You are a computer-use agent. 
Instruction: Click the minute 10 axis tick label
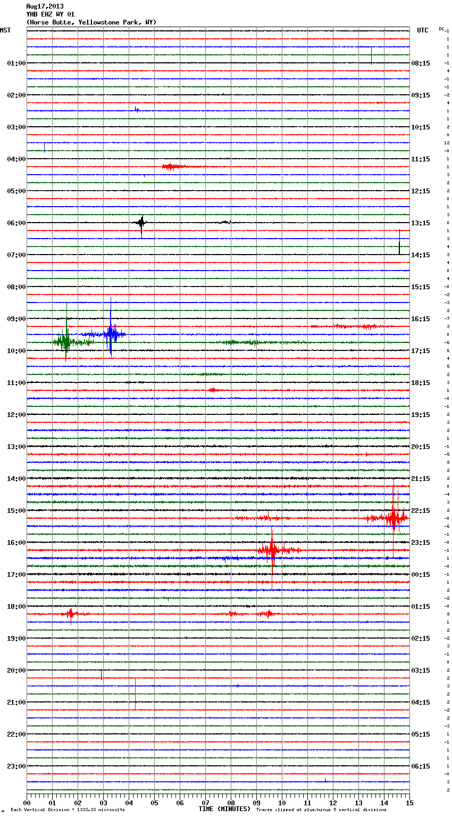point(282,803)
